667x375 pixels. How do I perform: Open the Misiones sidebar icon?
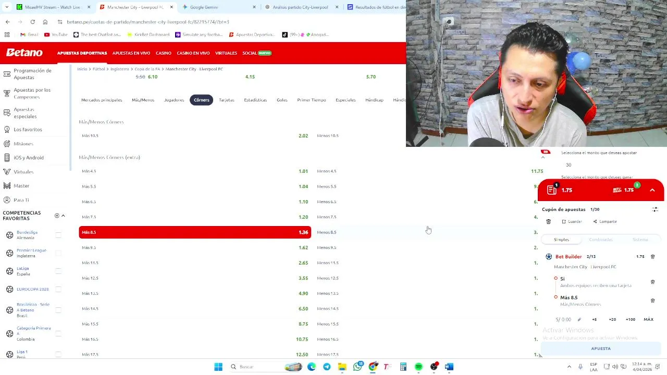pos(7,143)
